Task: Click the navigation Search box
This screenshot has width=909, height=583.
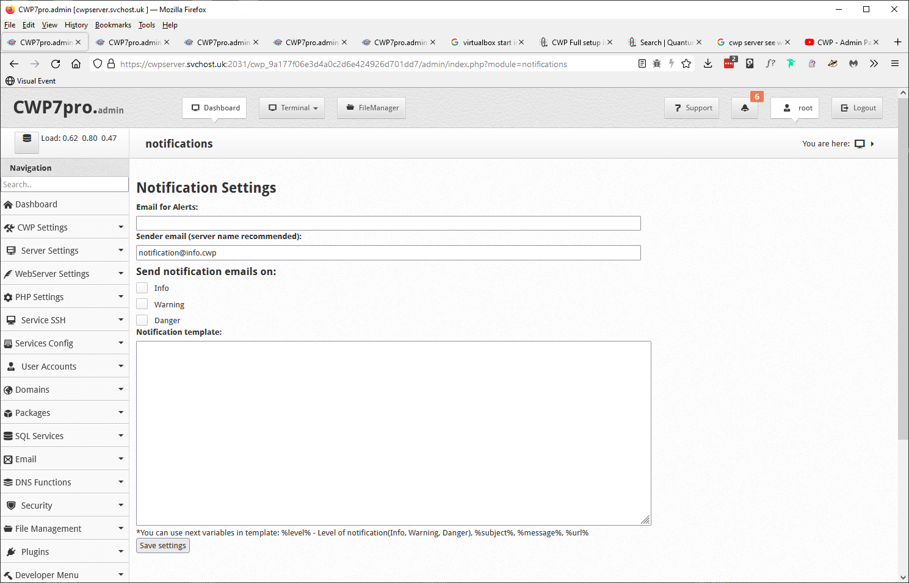Action: [x=64, y=184]
